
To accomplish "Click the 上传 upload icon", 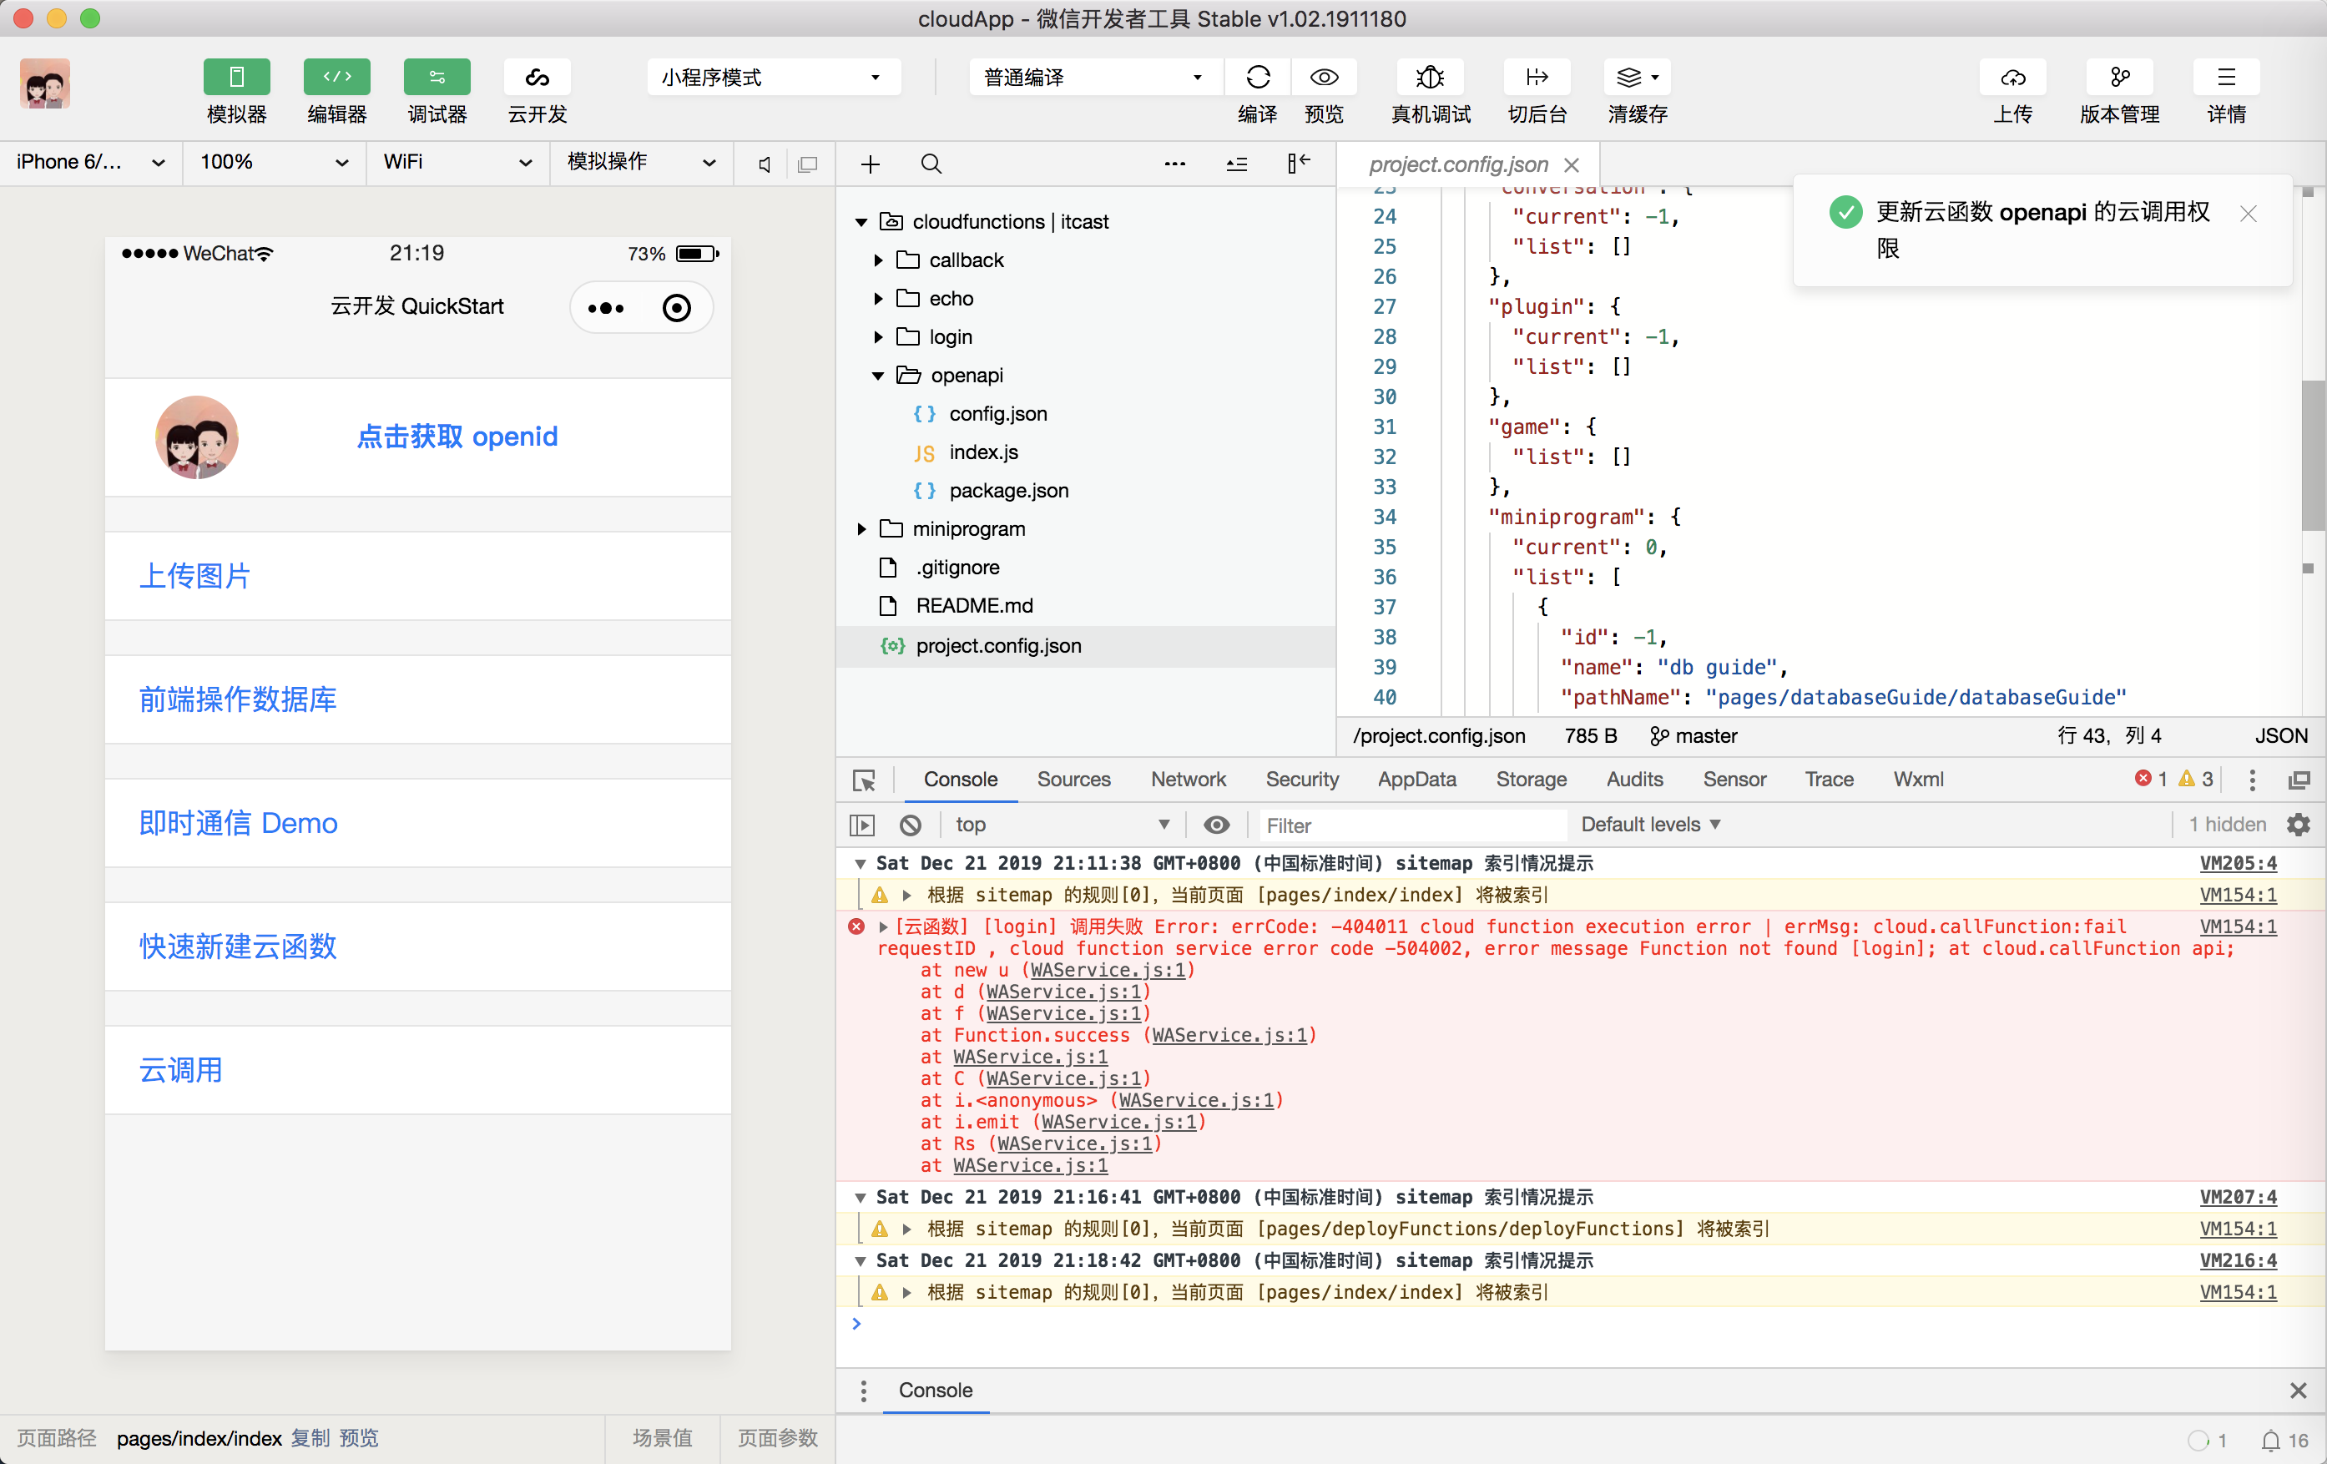I will pos(2013,78).
